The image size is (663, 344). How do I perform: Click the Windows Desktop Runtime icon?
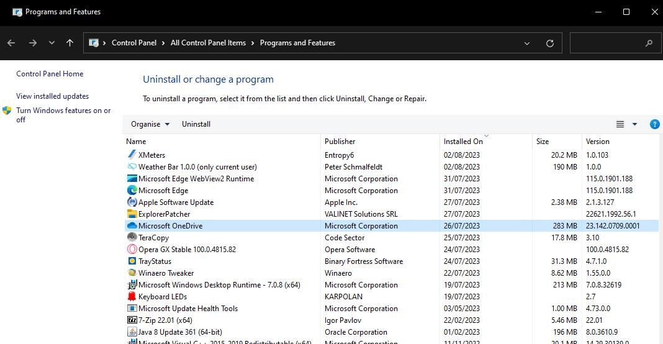pos(132,285)
